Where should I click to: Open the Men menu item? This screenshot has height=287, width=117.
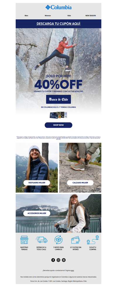pos(26,16)
